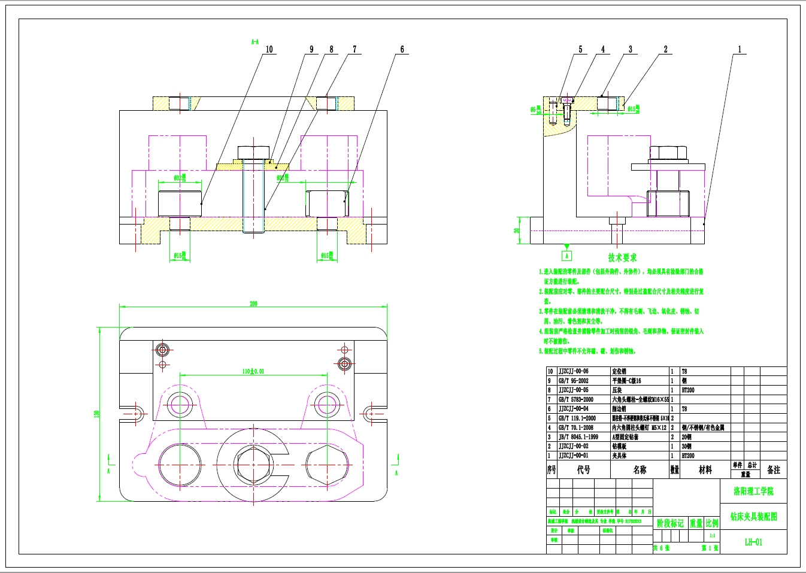Click the A型固定钻套 name cell
The height and width of the screenshot is (573, 806).
point(625,437)
